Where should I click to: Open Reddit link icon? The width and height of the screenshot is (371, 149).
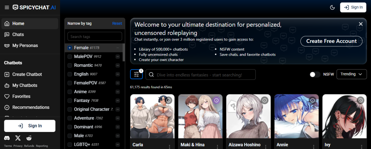click(x=29, y=138)
